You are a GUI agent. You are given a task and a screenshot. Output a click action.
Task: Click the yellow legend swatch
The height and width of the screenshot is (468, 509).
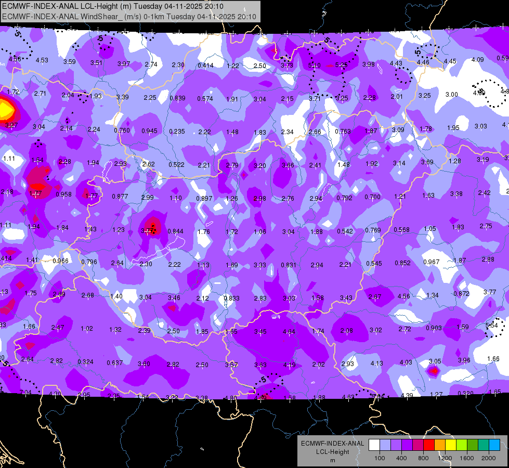pos(451,445)
